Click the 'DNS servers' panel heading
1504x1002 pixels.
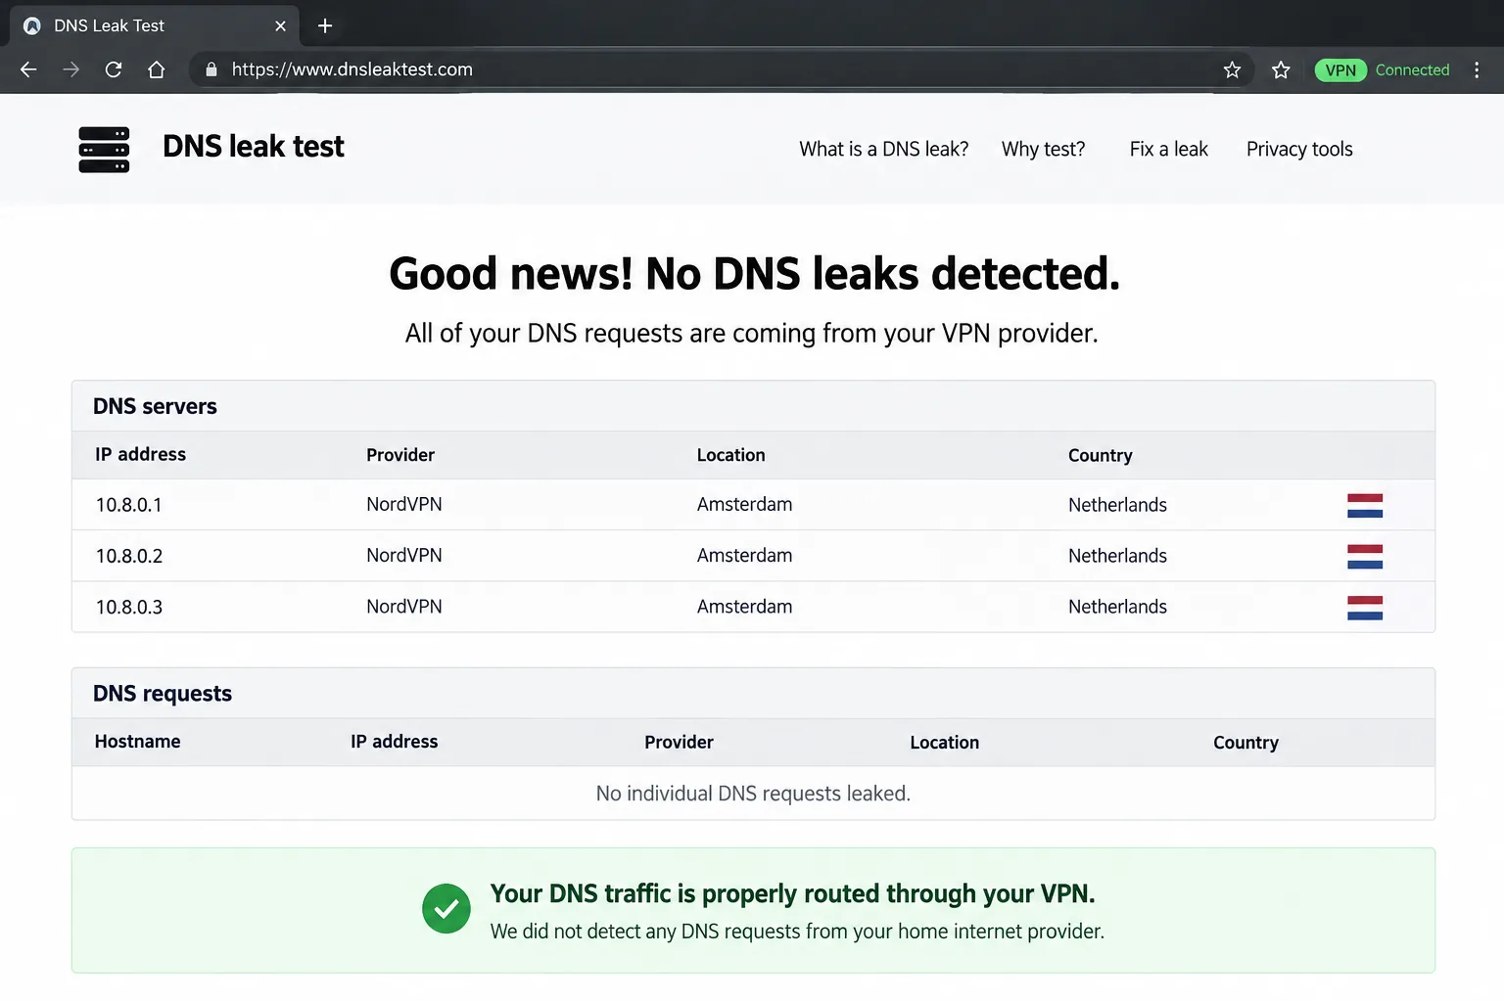(x=155, y=406)
